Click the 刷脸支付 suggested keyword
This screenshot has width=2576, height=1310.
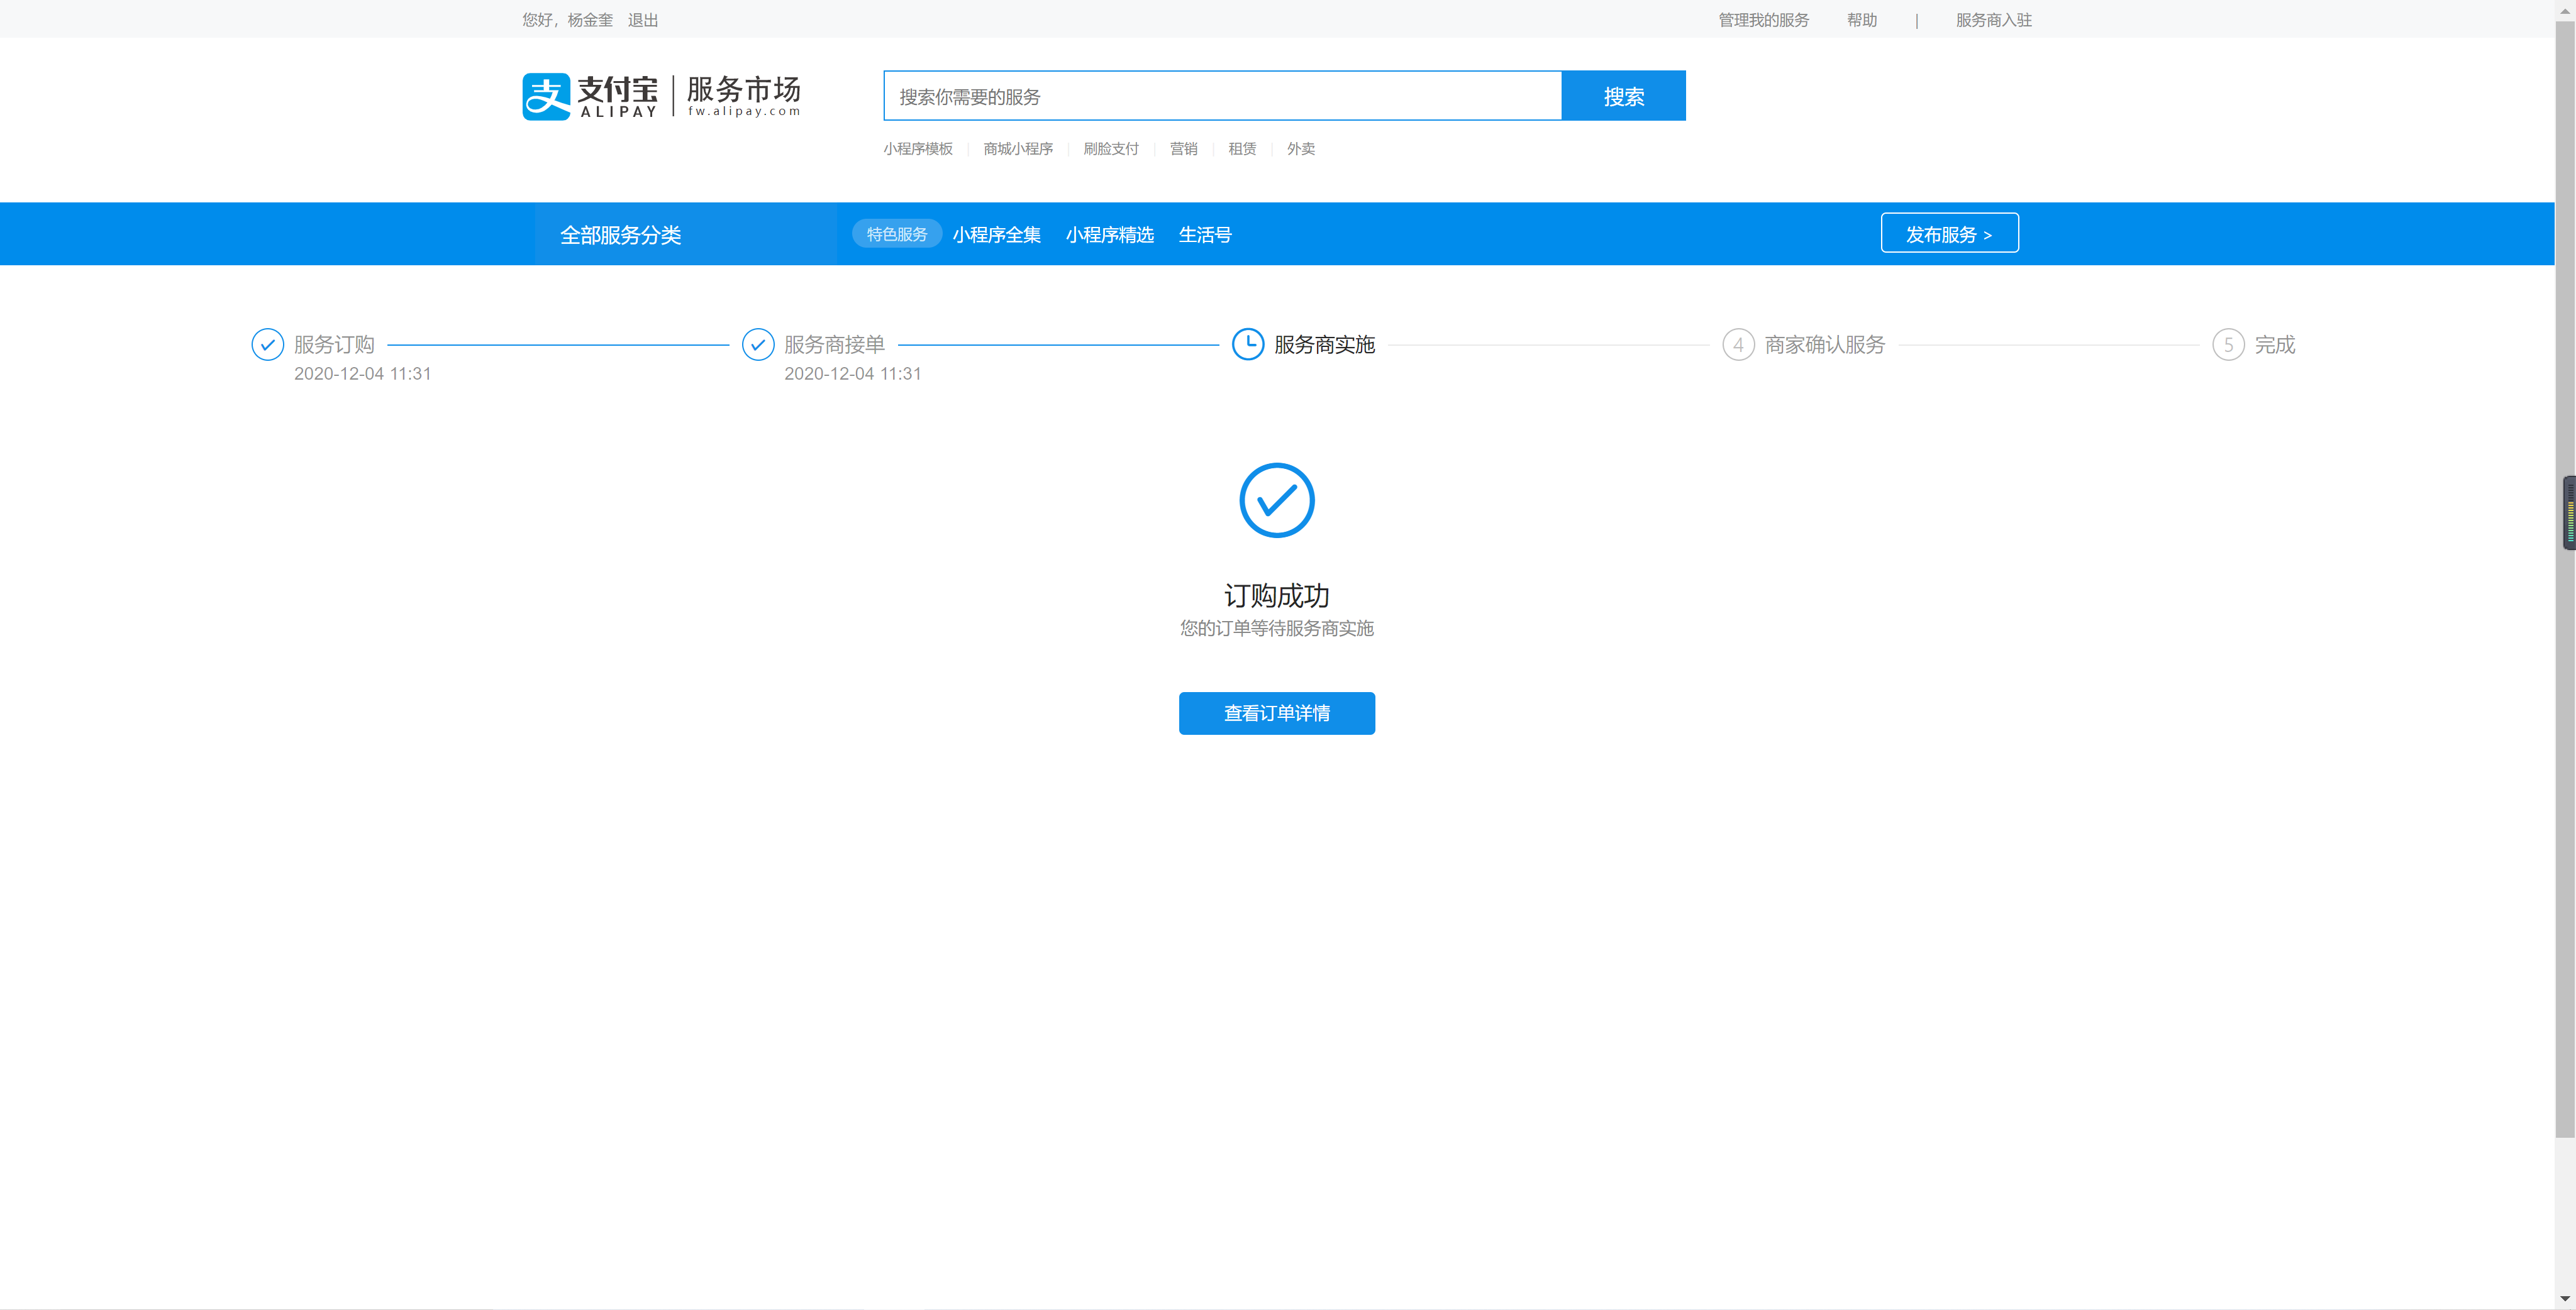(x=1110, y=149)
